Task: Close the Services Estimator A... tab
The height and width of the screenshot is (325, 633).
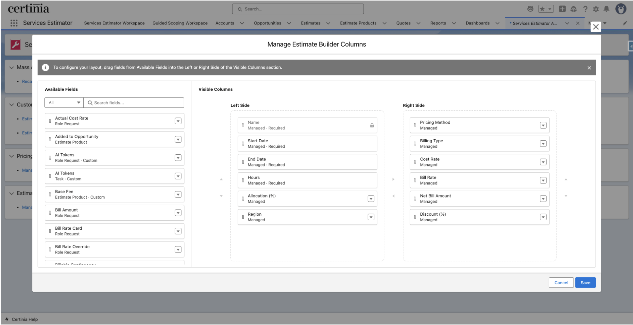Action: [578, 23]
